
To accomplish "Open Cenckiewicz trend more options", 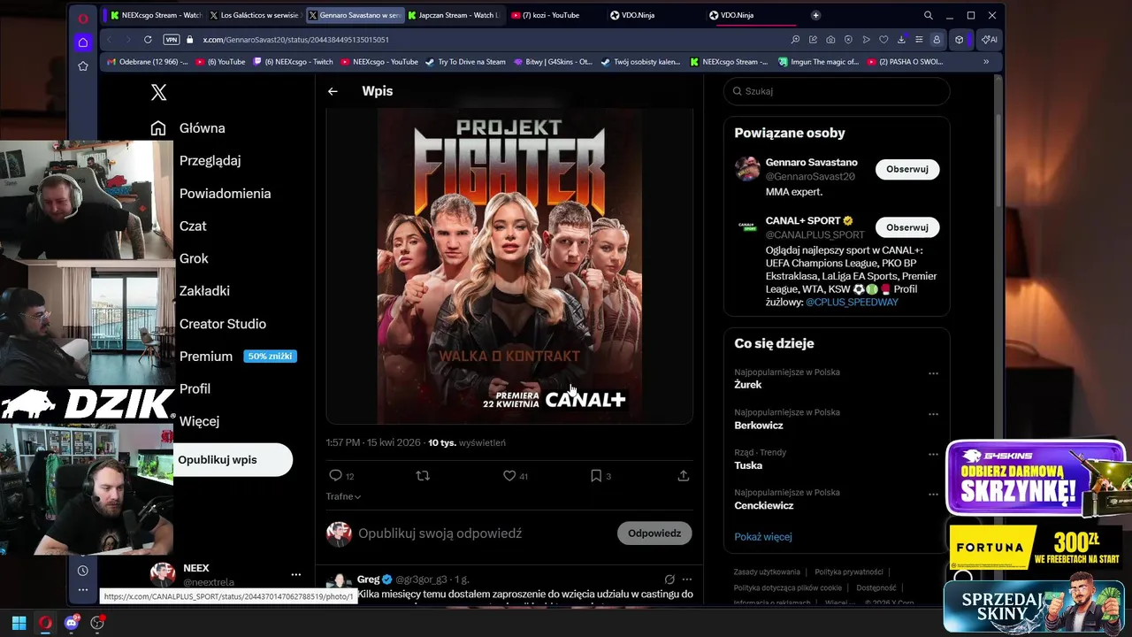I will [x=933, y=495].
